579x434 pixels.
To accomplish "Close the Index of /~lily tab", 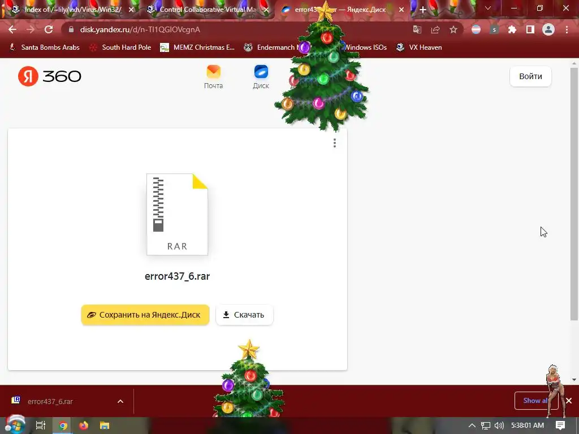I will coord(131,10).
